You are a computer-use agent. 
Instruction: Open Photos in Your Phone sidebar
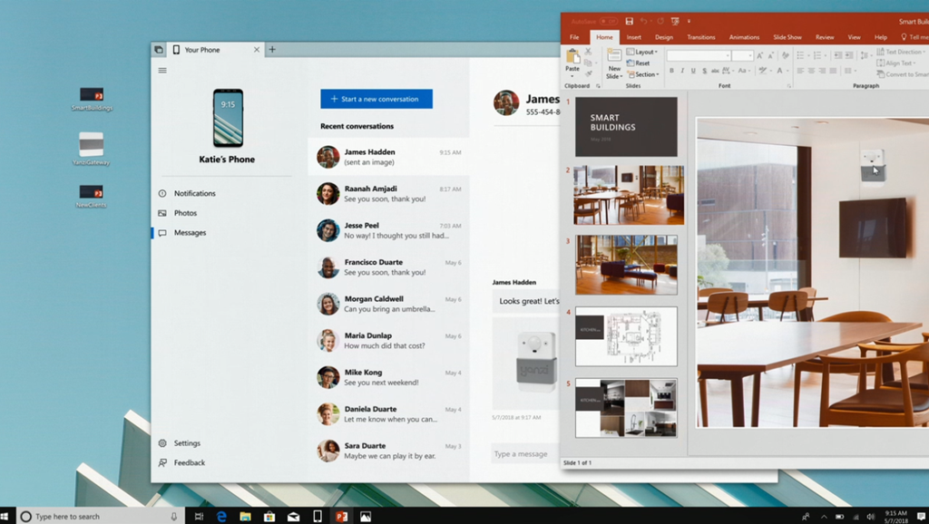point(185,213)
